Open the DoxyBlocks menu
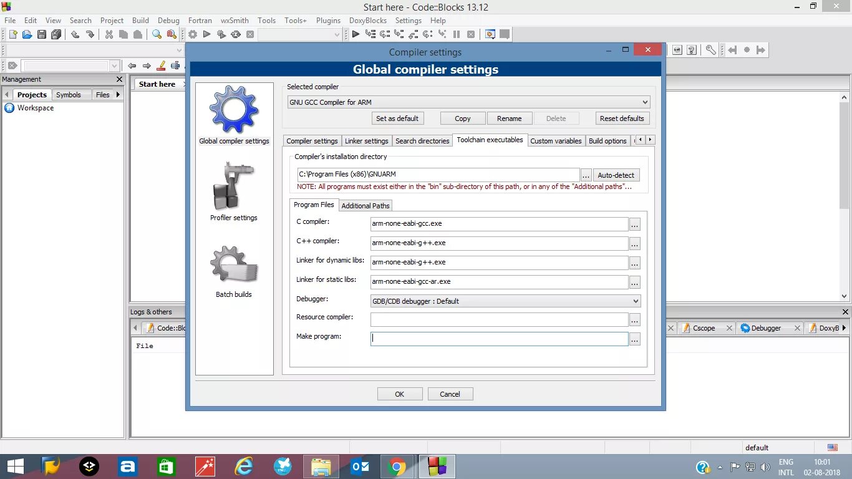Image resolution: width=852 pixels, height=479 pixels. tap(368, 21)
